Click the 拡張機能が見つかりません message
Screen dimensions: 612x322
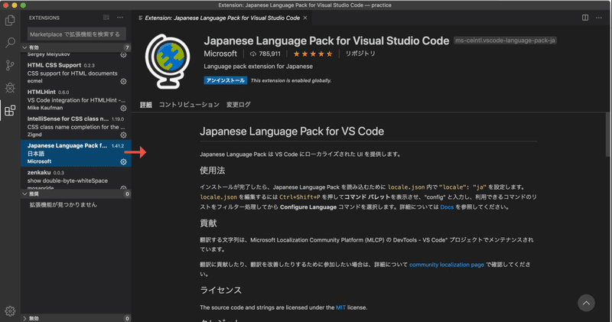click(x=63, y=205)
